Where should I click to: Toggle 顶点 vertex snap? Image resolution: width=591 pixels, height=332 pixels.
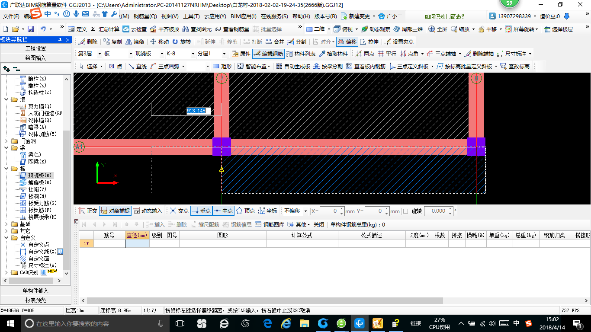(245, 211)
